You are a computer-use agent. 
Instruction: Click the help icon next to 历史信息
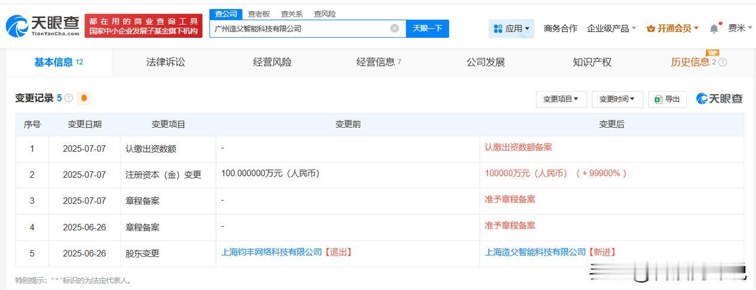722,63
